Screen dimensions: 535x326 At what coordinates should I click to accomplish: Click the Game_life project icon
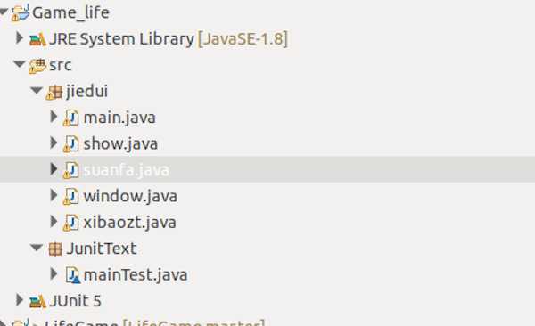coord(21,13)
